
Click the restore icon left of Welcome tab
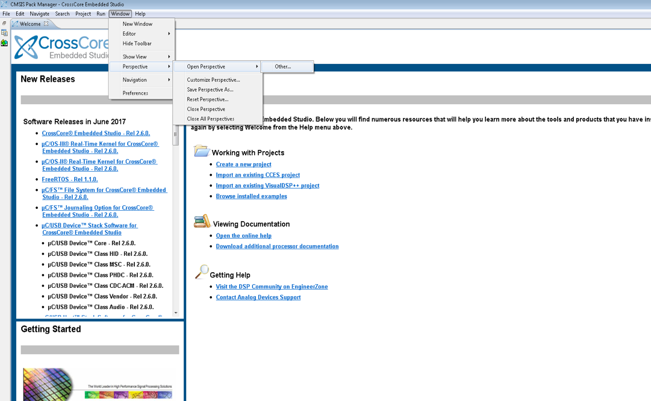[x=4, y=23]
